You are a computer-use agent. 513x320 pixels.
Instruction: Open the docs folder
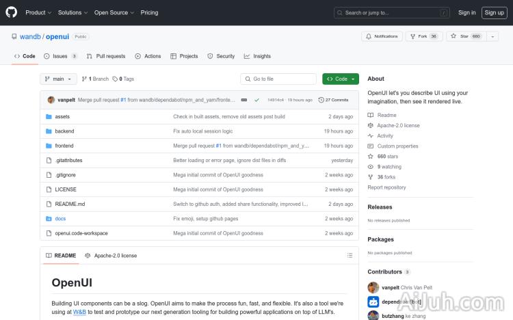pos(60,219)
